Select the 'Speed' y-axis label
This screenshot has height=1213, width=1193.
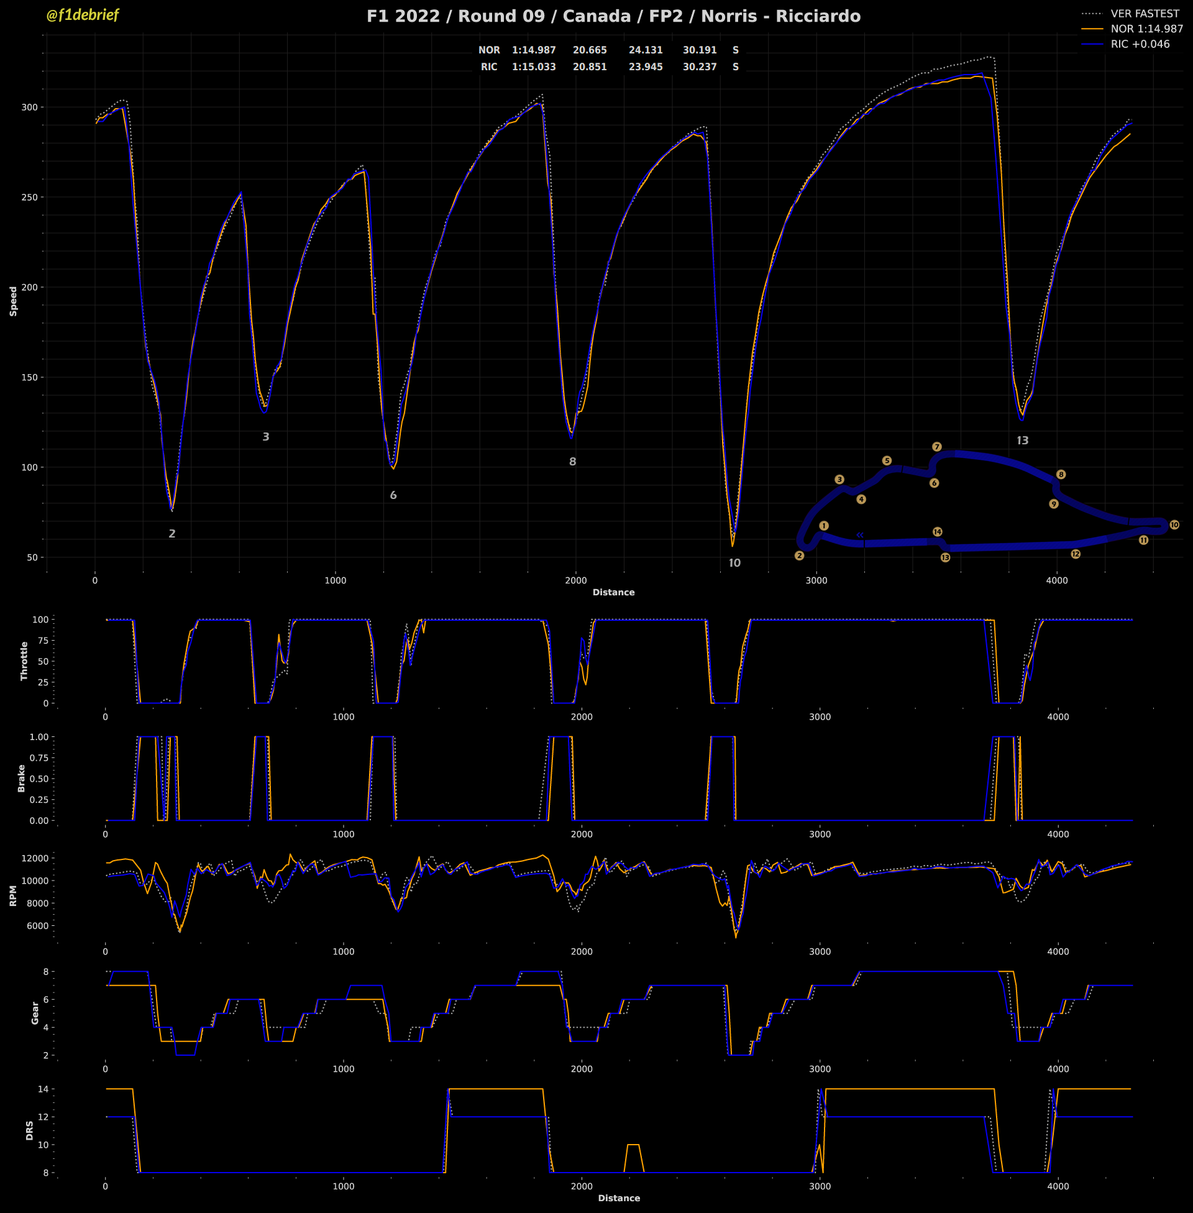pyautogui.click(x=13, y=301)
